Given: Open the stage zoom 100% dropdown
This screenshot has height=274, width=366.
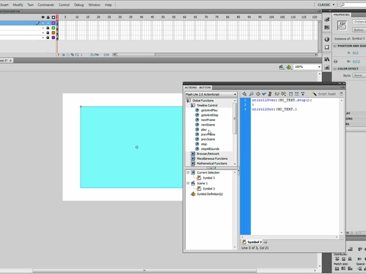Looking at the screenshot, I should (307, 67).
